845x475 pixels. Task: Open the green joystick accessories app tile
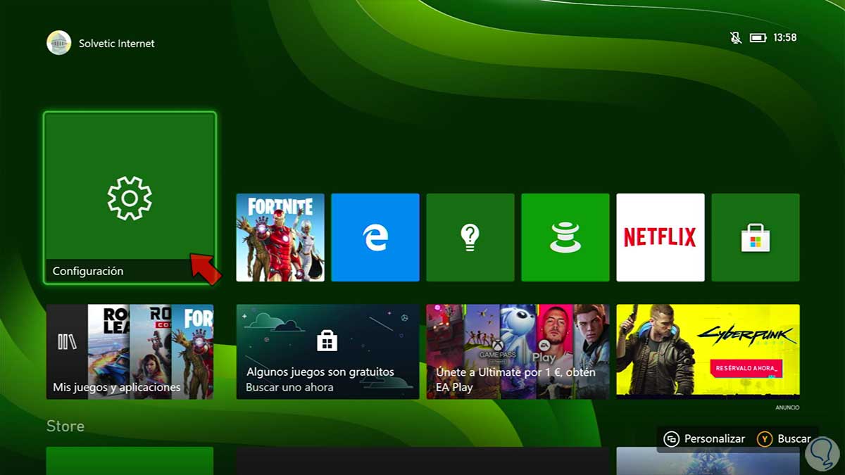tap(565, 237)
